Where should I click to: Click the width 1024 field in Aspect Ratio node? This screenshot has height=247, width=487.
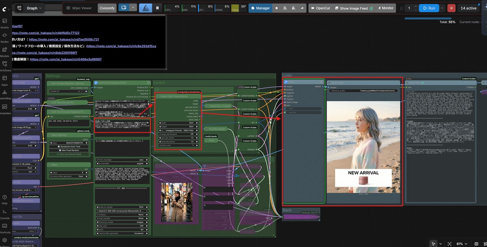coord(178,123)
